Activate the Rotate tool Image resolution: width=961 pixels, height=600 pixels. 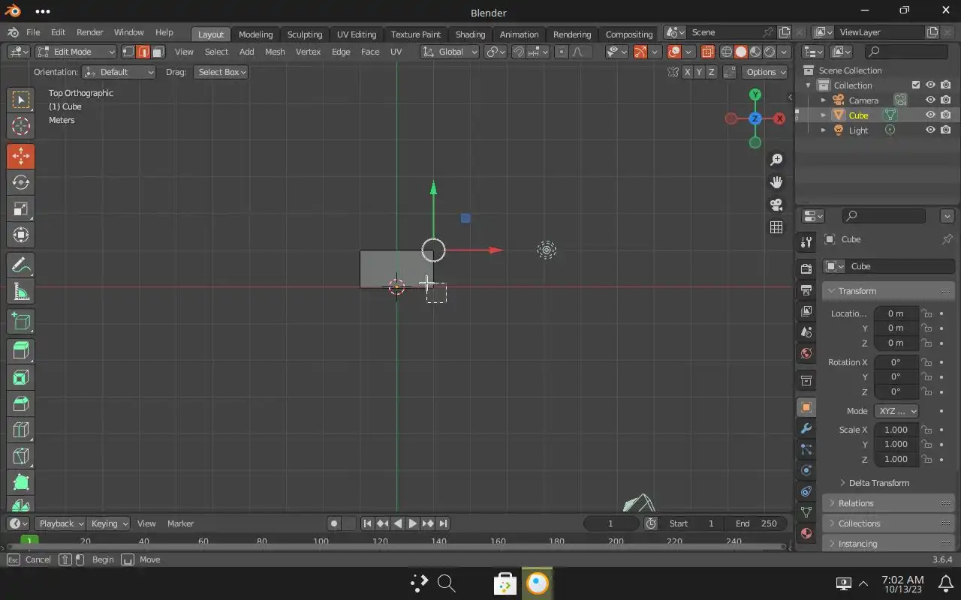(x=21, y=183)
